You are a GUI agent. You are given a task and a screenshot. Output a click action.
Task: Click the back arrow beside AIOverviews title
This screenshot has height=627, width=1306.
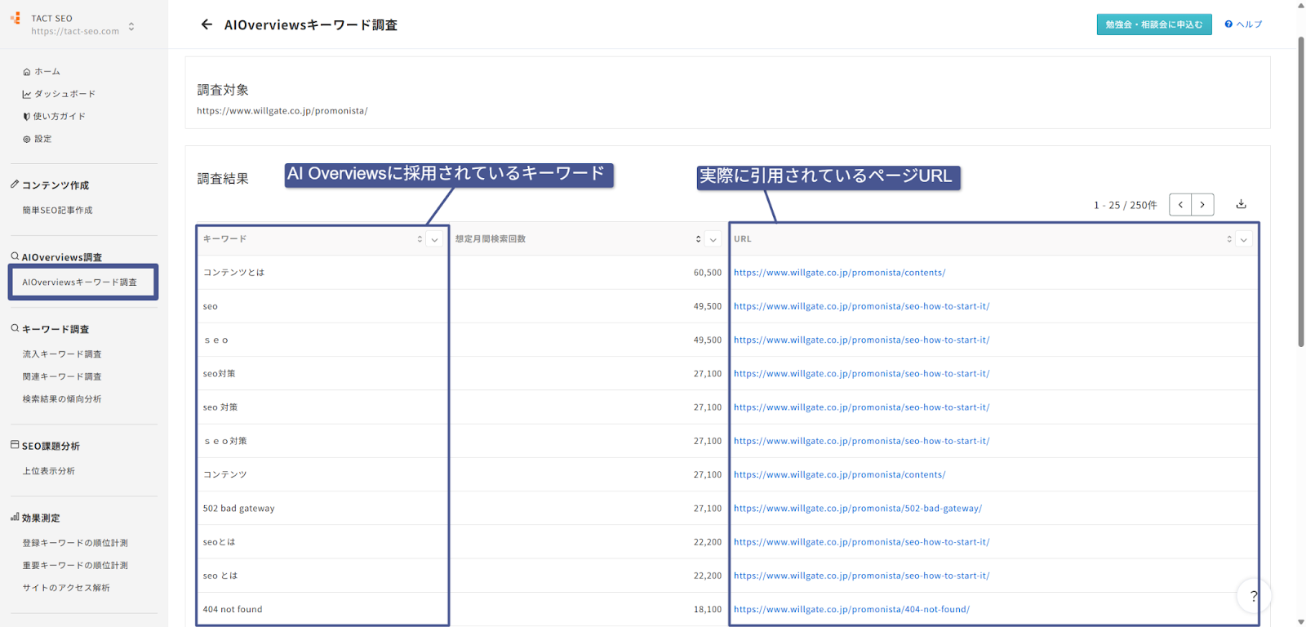click(207, 24)
